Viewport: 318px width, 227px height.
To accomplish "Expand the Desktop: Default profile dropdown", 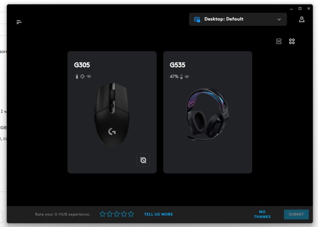I will click(x=238, y=19).
